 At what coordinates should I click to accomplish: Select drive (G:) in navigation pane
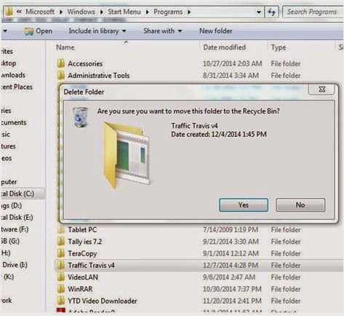(x=10, y=241)
